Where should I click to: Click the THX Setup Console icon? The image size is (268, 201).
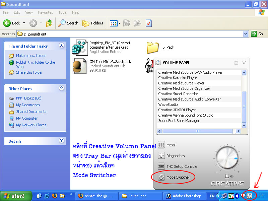tap(161, 166)
